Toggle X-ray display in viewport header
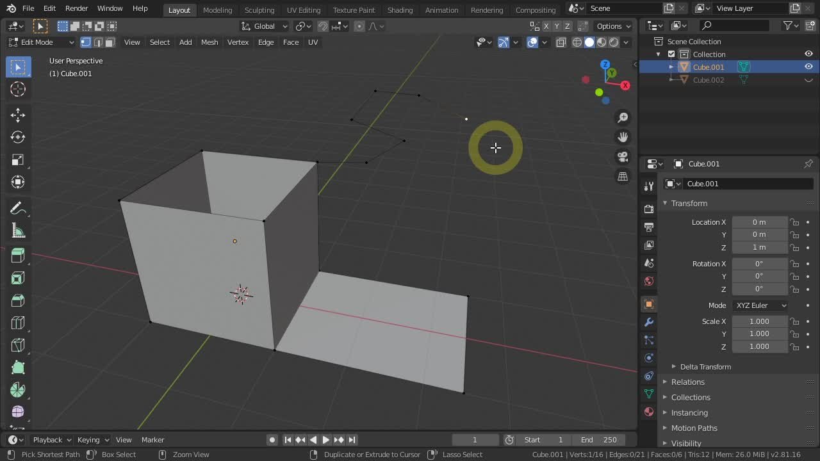The width and height of the screenshot is (820, 461). click(561, 42)
